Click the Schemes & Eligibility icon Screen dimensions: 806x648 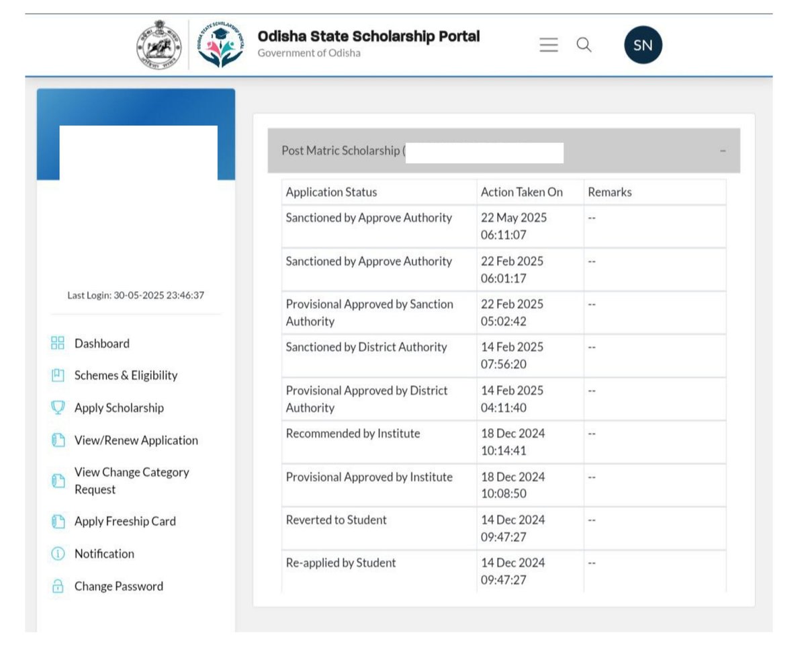58,376
